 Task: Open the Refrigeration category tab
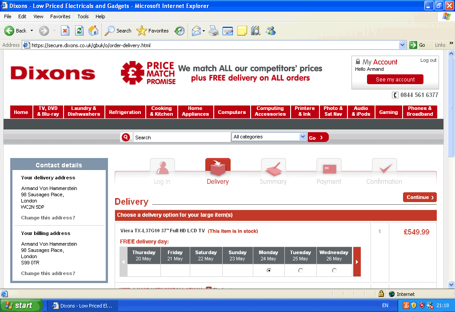click(x=125, y=112)
